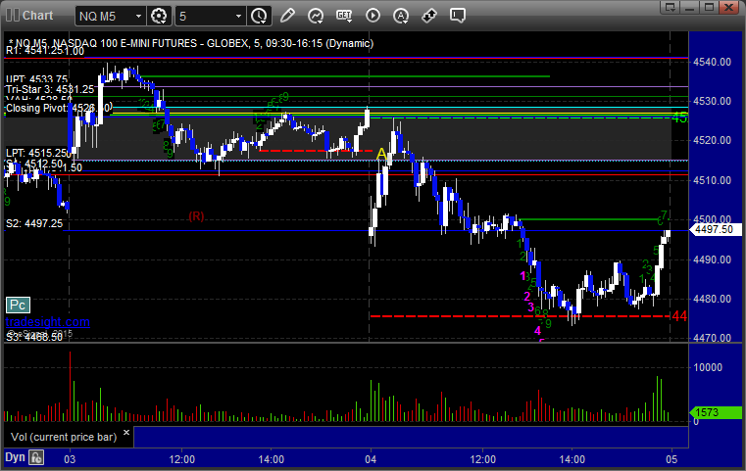The image size is (746, 471).
Task: Click the S2: 4497.25 label
Action: pos(34,223)
